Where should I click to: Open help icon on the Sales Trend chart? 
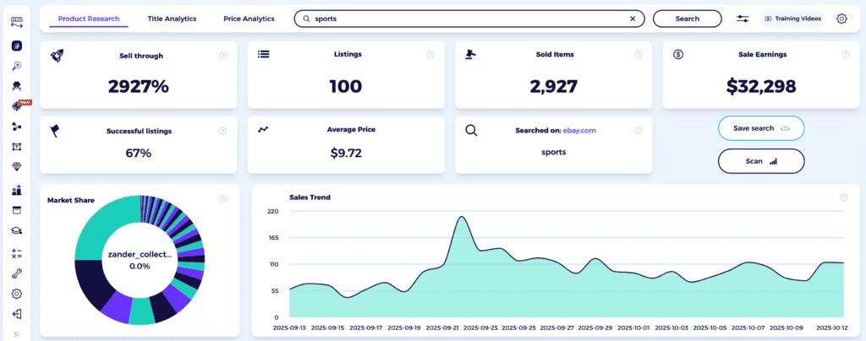[843, 198]
